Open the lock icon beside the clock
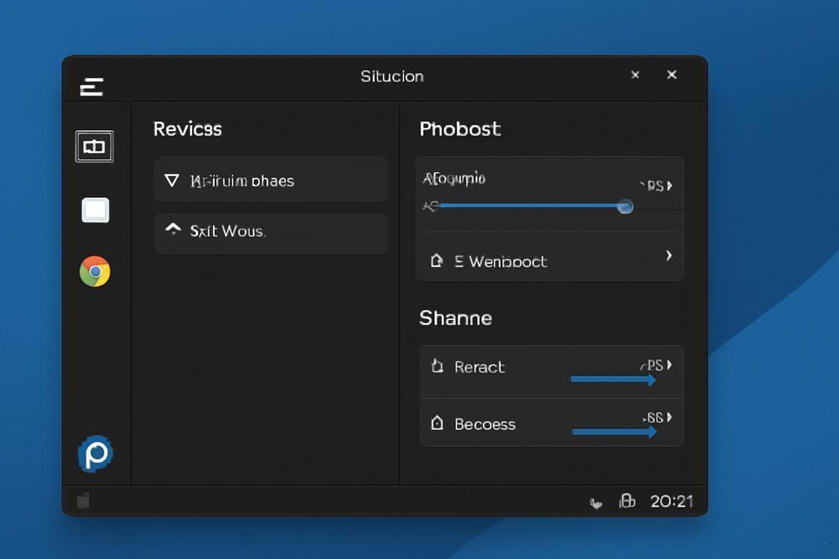Screen dimensions: 839x559 tap(627, 501)
